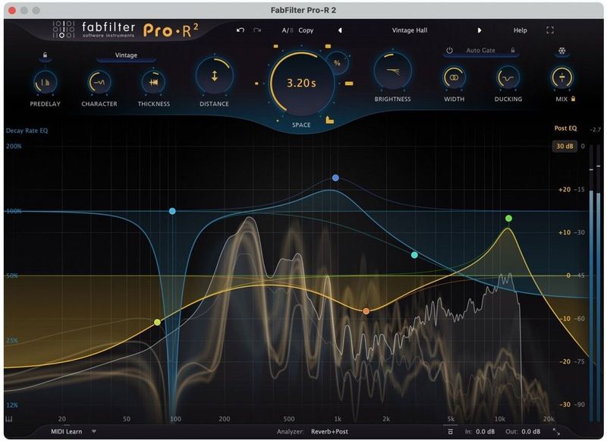Click the Predelay knob
607x441 pixels.
pyautogui.click(x=45, y=82)
